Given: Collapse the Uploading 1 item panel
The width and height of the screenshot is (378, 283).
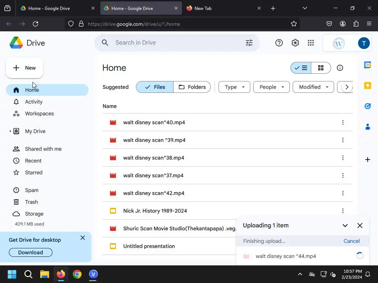Looking at the screenshot, I should 345,226.
